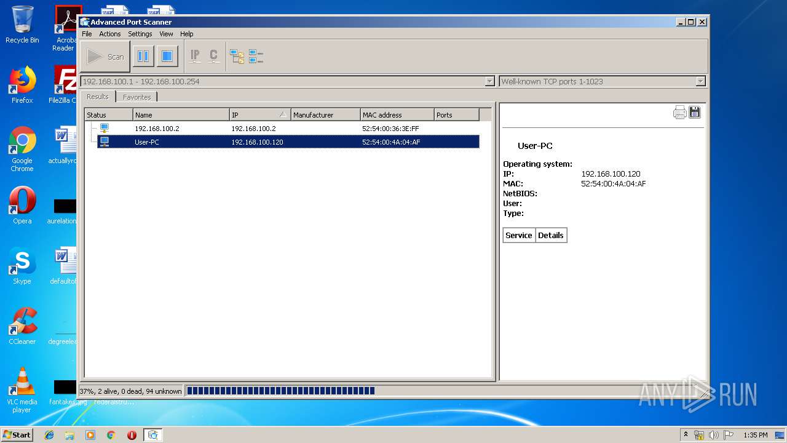The image size is (787, 443).
Task: Open Recycle Bin on desktop
Action: [22, 25]
